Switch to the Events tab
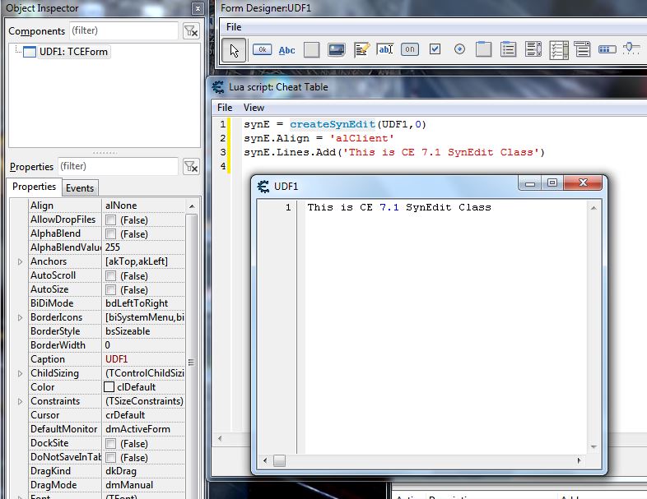The image size is (647, 499). pyautogui.click(x=80, y=188)
